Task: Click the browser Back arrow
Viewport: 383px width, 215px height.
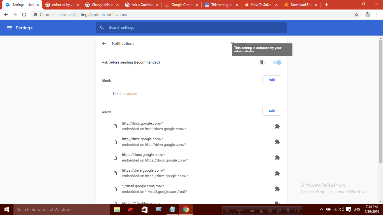Action: 6,15
